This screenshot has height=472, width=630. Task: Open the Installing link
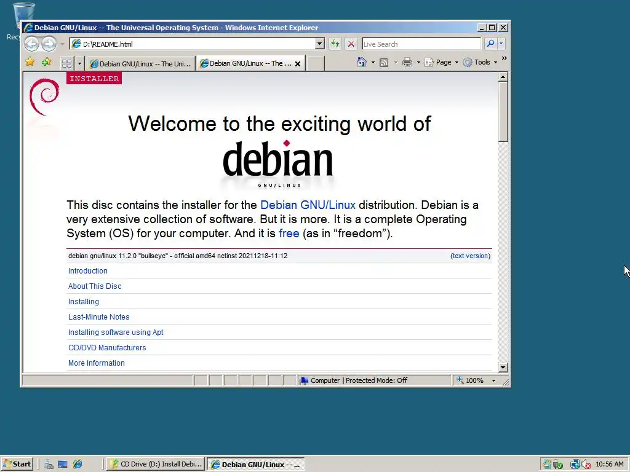coord(84,301)
